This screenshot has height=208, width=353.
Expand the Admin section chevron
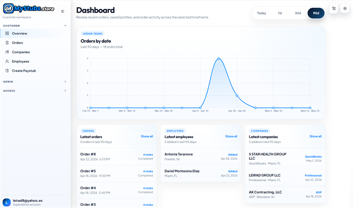[x=65, y=81]
